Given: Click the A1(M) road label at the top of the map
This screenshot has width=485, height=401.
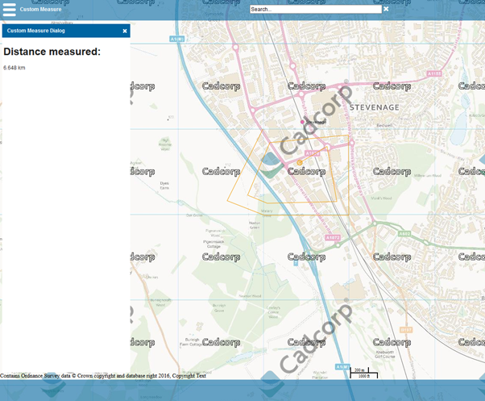Looking at the screenshot, I should 177,39.
